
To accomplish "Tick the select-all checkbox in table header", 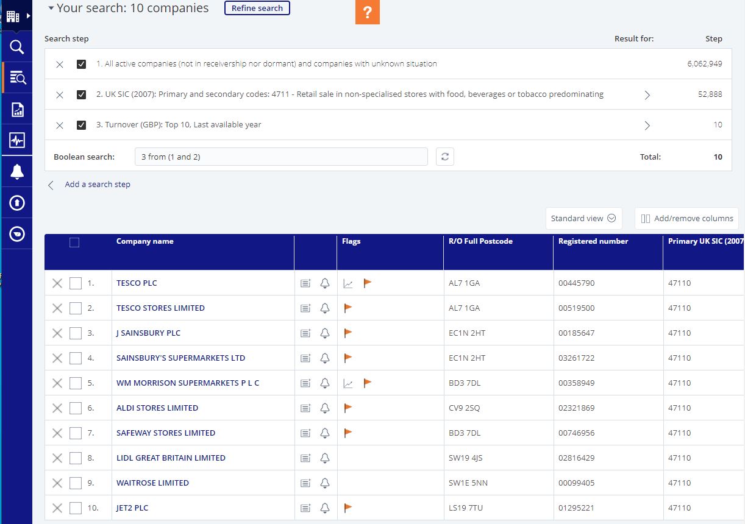I will coord(74,243).
